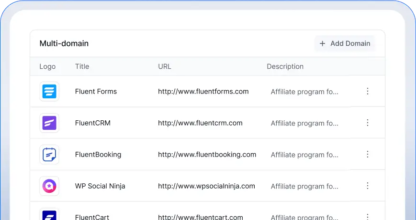Open the three-dot menu for Fluent Forms
This screenshot has height=220, width=416.
pyautogui.click(x=368, y=91)
